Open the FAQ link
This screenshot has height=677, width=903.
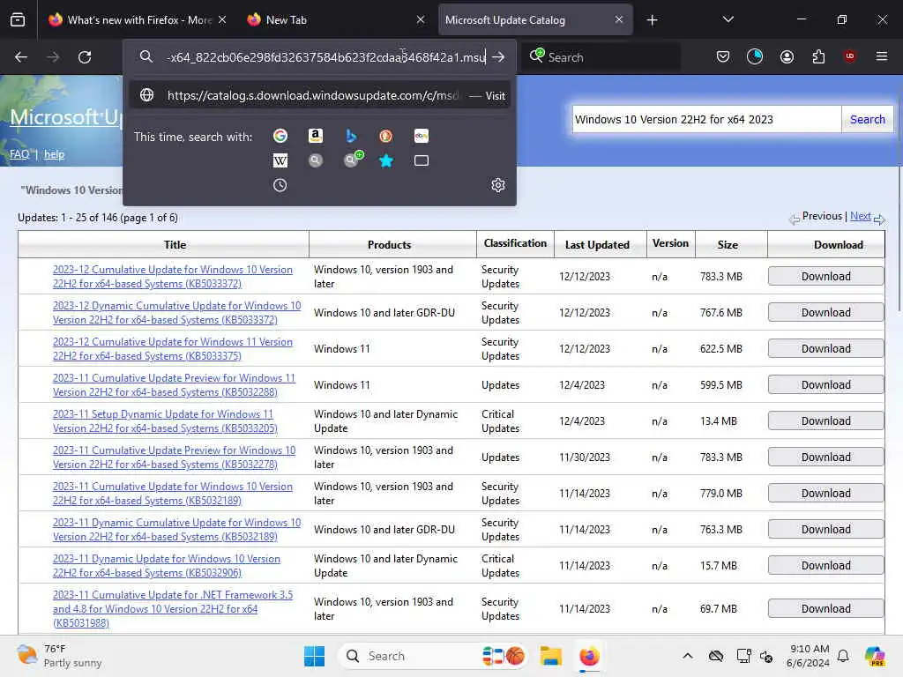tap(19, 154)
